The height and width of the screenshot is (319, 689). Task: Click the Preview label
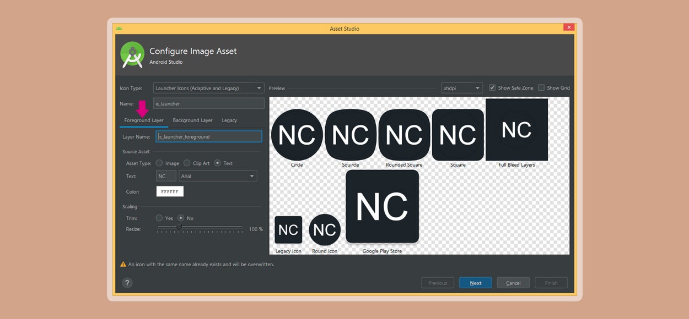pyautogui.click(x=277, y=88)
